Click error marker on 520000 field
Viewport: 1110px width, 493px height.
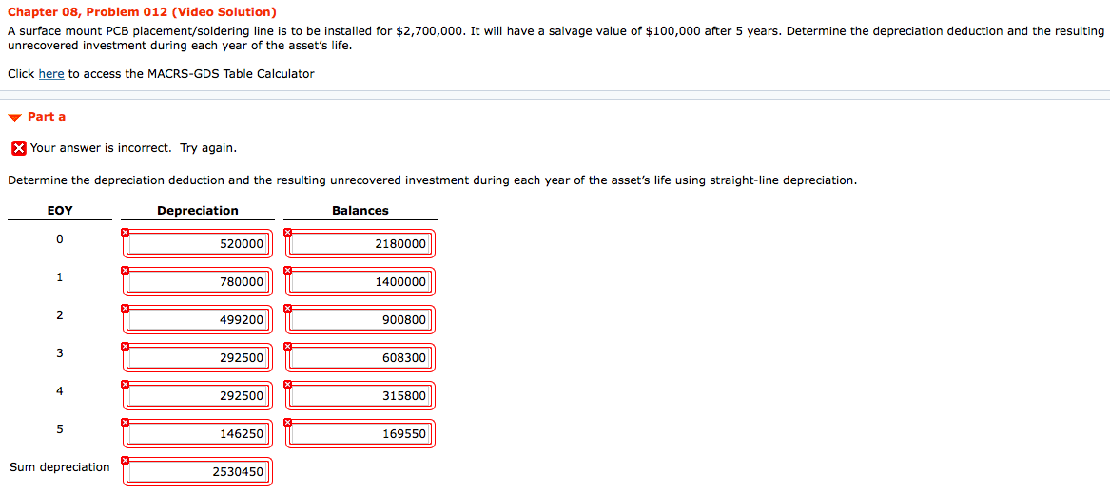click(125, 232)
